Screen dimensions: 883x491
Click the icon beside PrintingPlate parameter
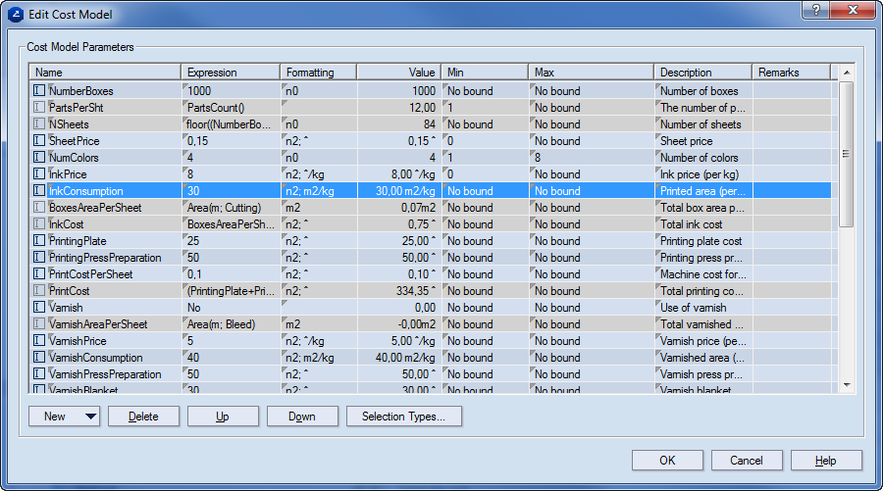39,241
